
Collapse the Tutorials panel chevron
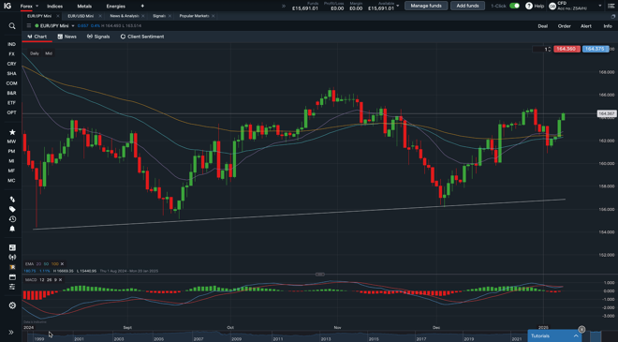point(576,336)
